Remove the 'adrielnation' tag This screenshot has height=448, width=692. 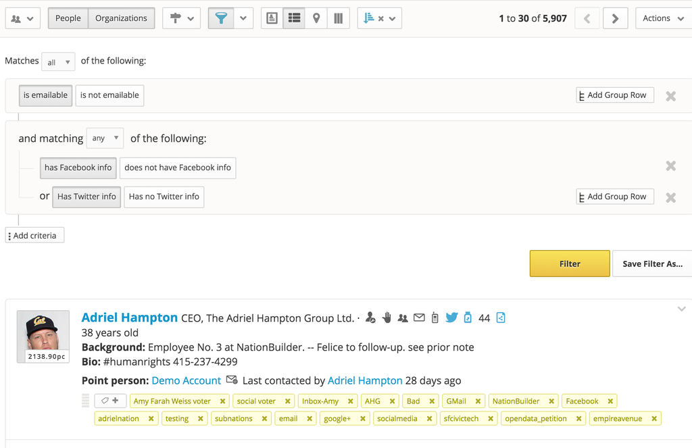151,418
